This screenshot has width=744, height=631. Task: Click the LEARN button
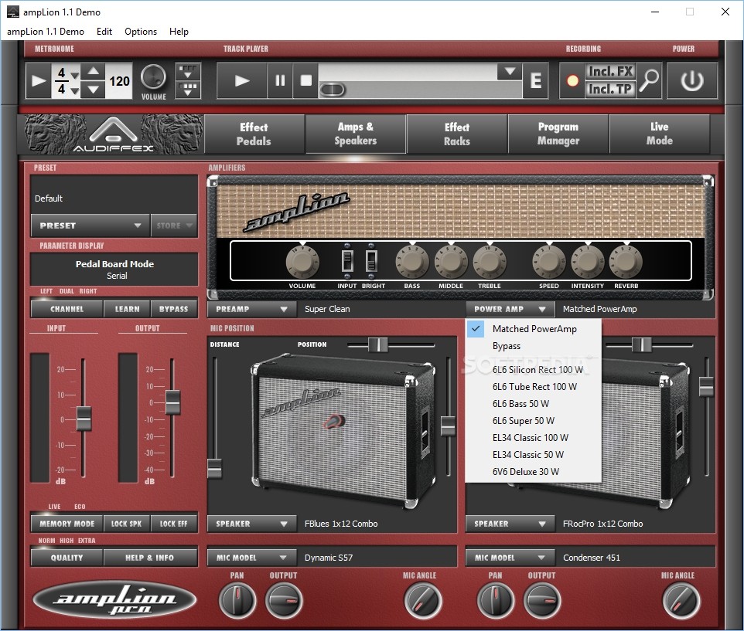[127, 309]
